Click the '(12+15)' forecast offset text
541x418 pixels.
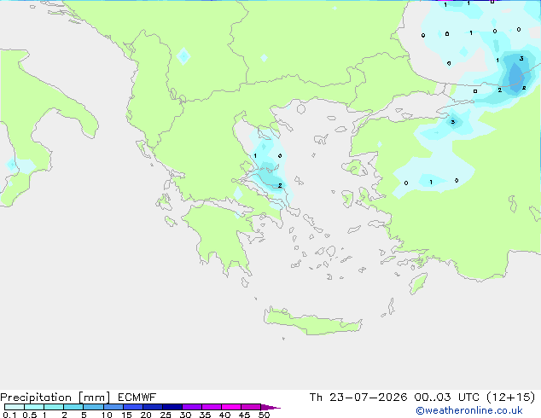pyautogui.click(x=510, y=398)
